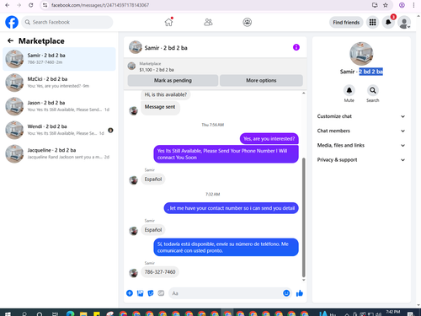Click the chat scrollbar thumb
421x316 pixels.
(x=303, y=217)
